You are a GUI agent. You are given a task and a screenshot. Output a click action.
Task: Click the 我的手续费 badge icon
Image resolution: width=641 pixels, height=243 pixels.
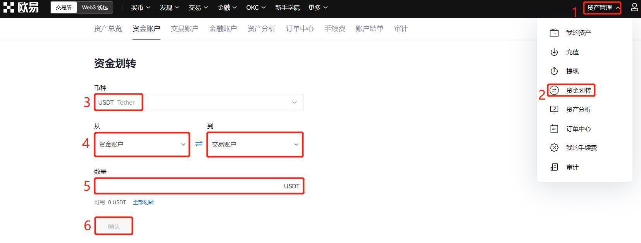pyautogui.click(x=554, y=148)
